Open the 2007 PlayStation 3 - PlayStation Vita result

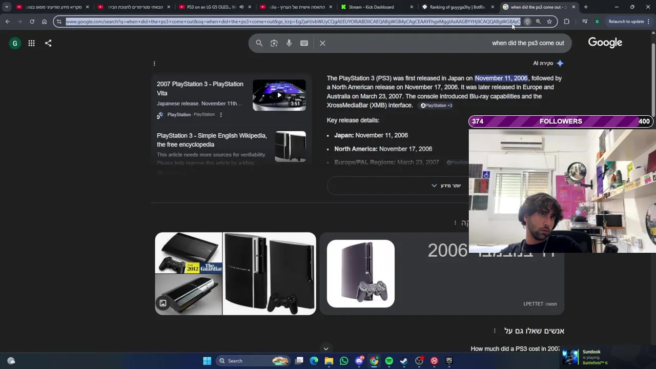pos(200,88)
